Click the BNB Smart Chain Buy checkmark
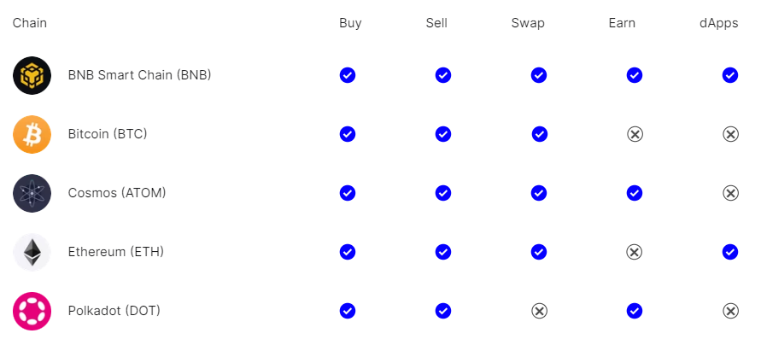761x345 pixels. 348,75
